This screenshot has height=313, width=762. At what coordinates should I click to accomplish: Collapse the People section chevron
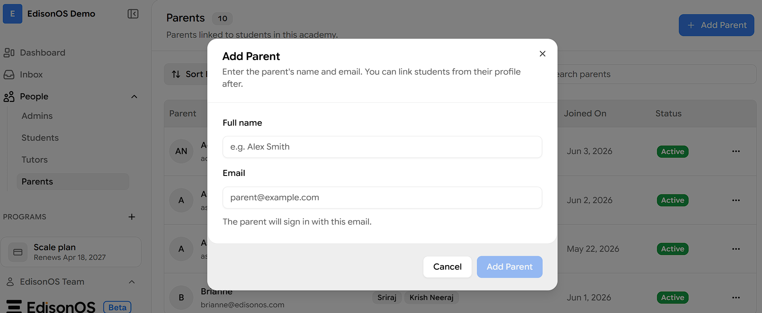pyautogui.click(x=134, y=96)
